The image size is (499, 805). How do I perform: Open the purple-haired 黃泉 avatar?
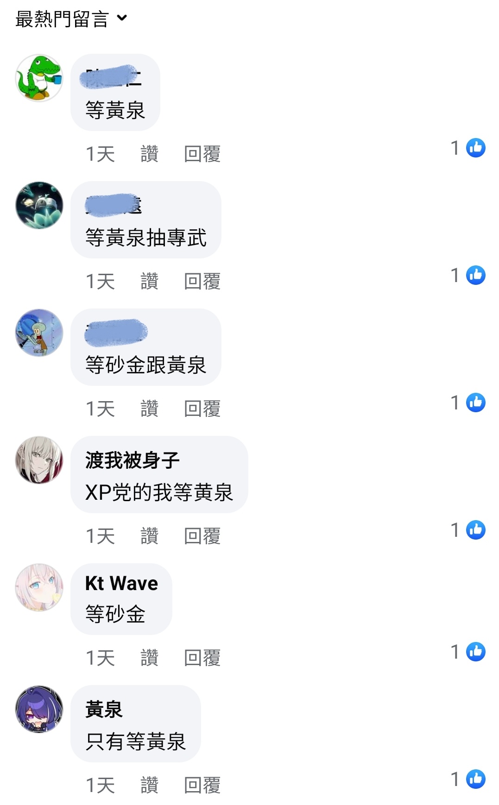click(39, 709)
